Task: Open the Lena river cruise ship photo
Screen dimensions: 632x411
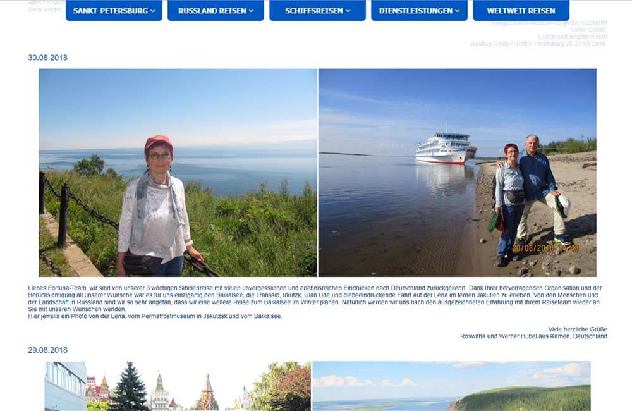Action: 458,173
